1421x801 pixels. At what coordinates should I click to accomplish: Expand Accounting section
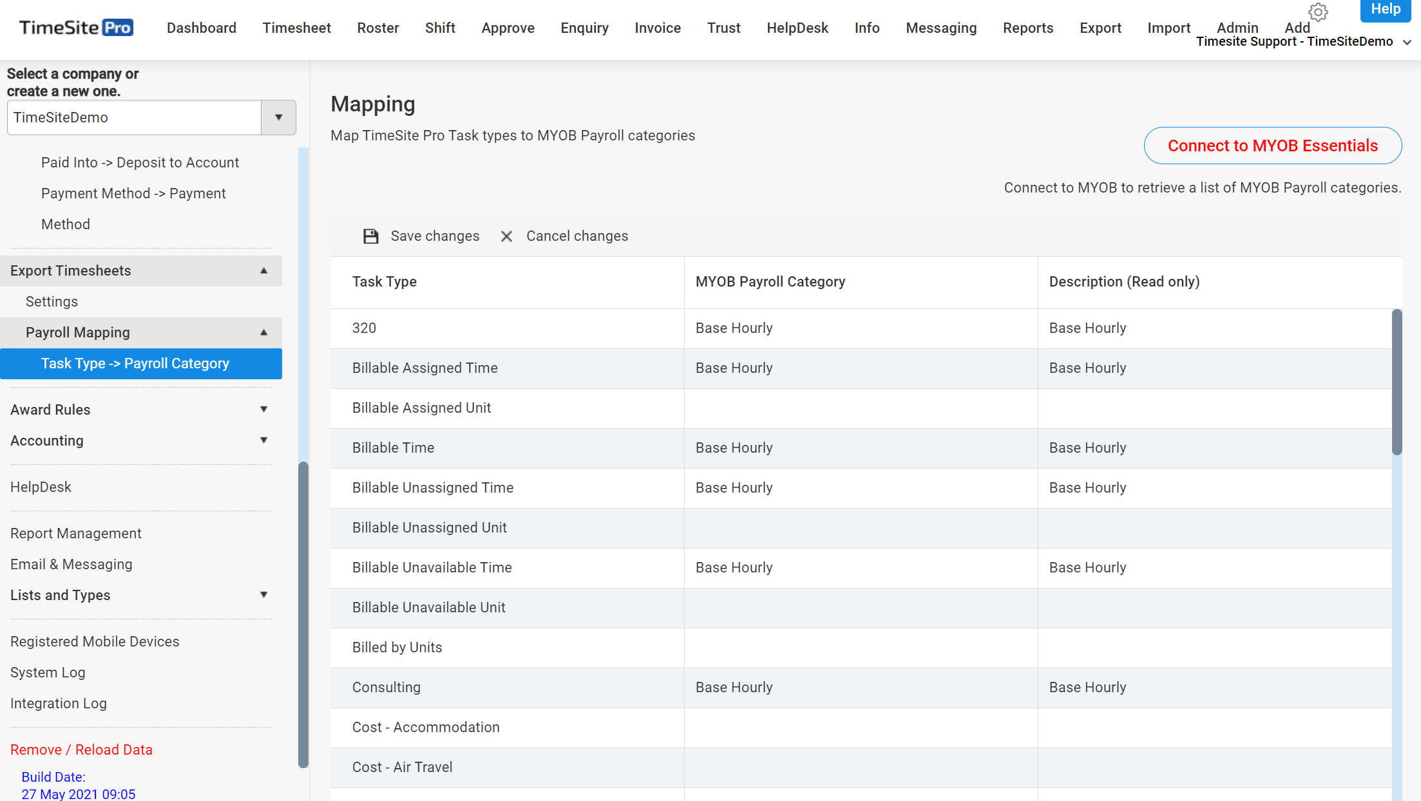[x=263, y=440]
